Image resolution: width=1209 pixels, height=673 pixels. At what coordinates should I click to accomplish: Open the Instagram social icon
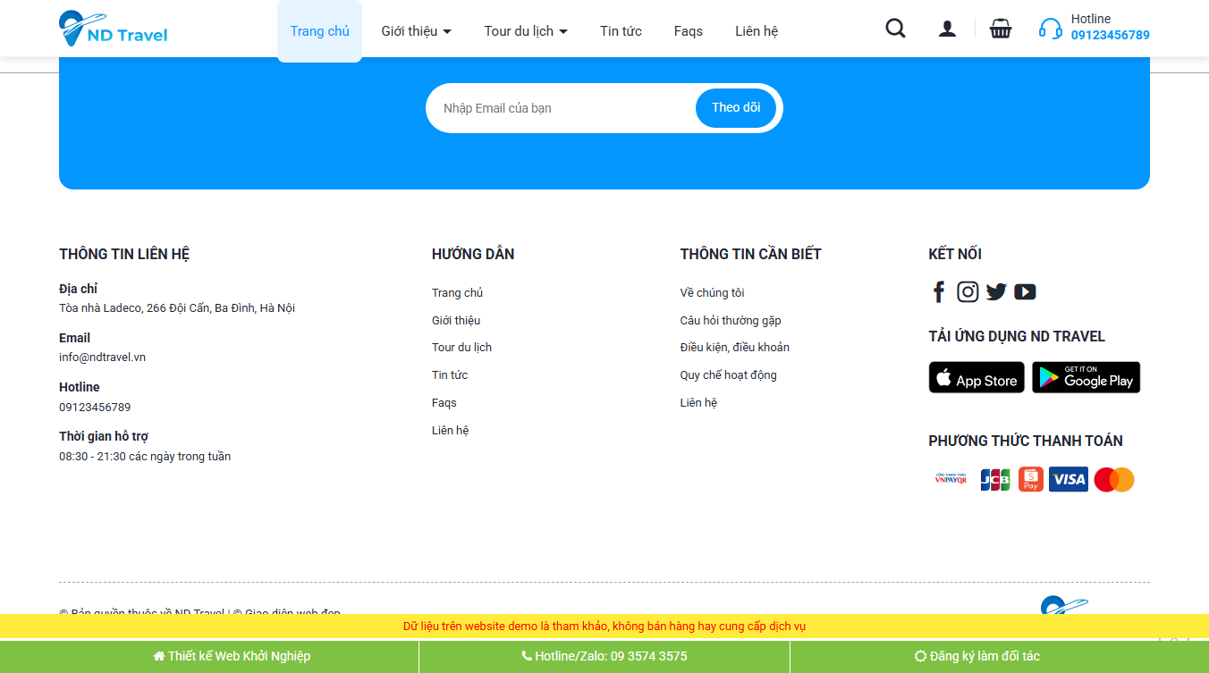point(968,291)
